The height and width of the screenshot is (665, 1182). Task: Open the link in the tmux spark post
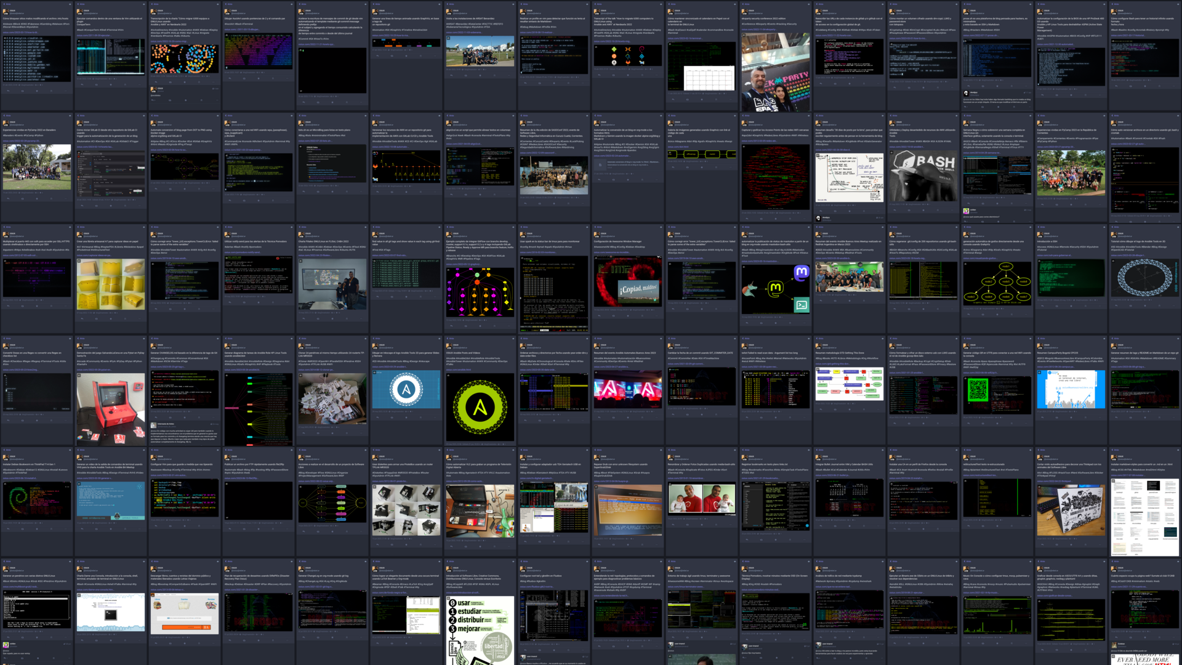tap(538, 252)
